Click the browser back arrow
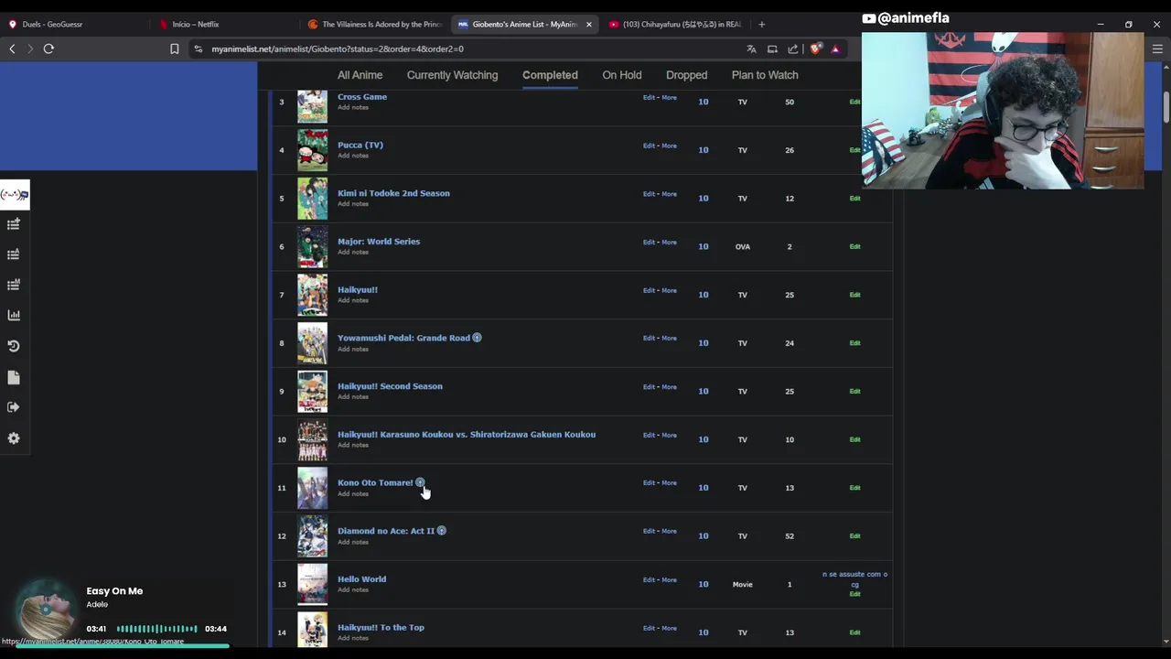1171x659 pixels. [12, 49]
